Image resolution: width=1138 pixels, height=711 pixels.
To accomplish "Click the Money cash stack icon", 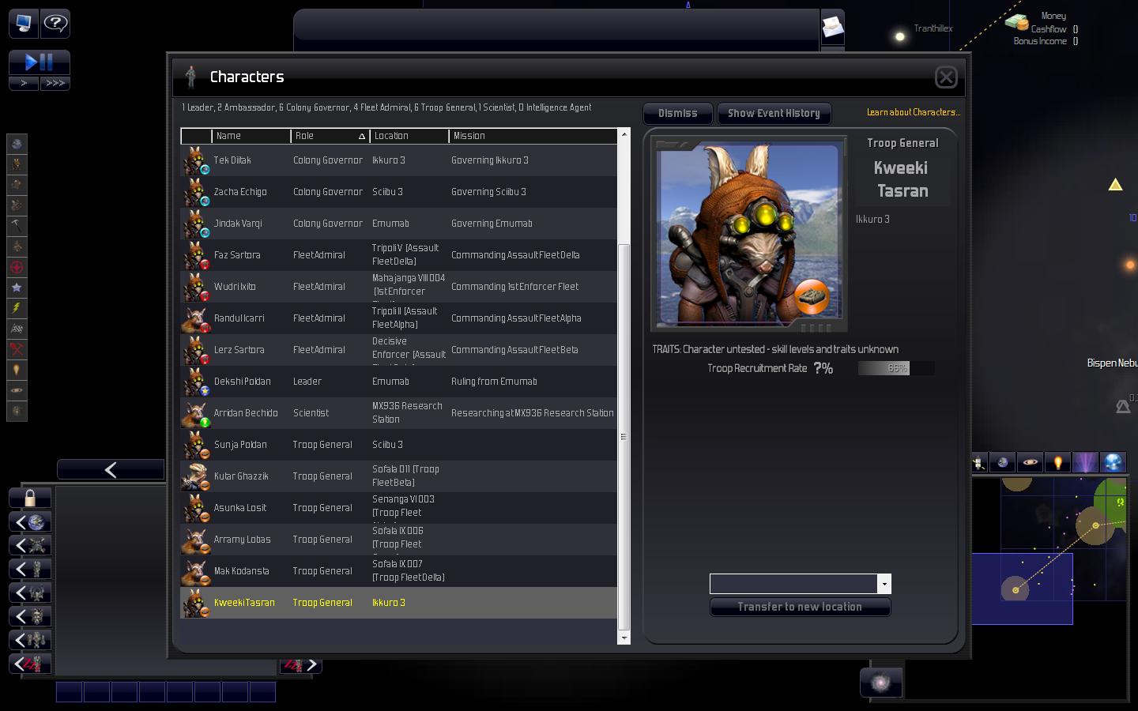I will (x=1016, y=22).
